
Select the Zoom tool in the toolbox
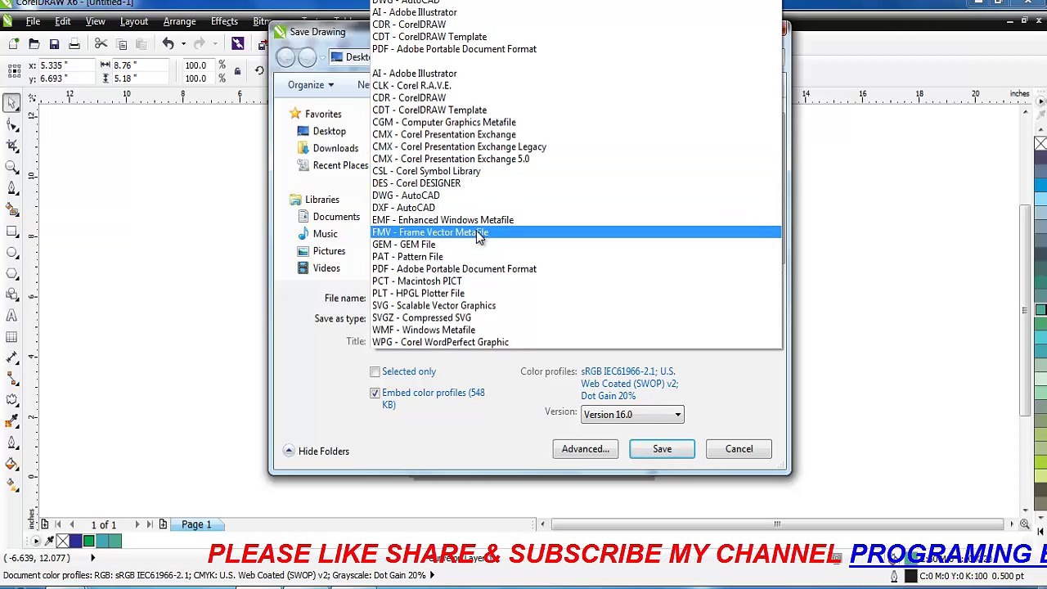click(x=11, y=167)
